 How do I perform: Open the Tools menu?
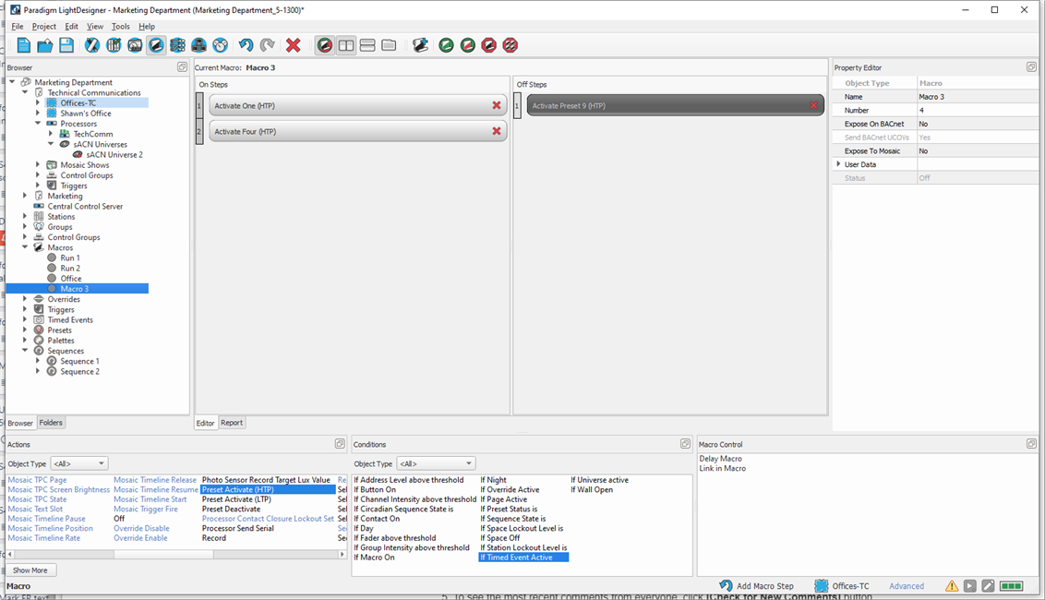pos(121,27)
